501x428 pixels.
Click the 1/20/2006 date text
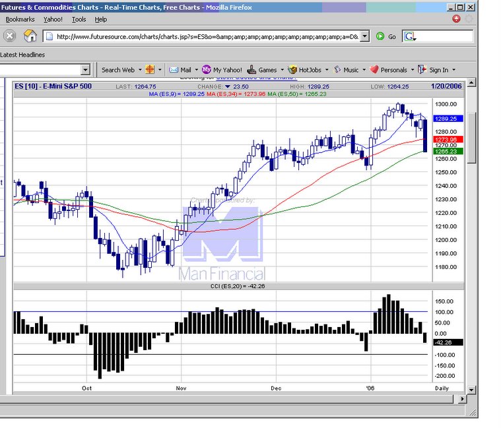(x=446, y=86)
